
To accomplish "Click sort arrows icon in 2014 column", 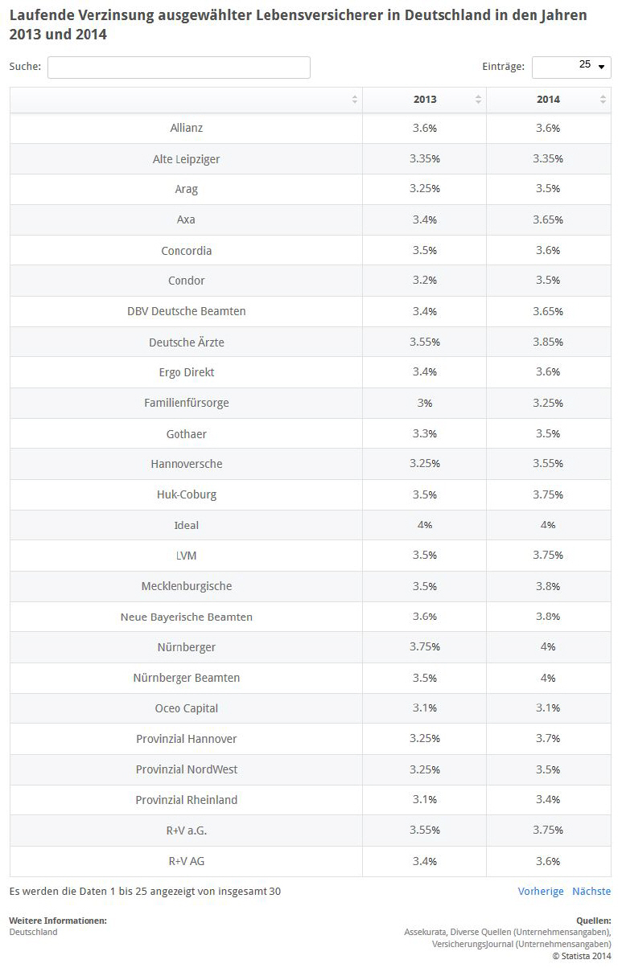I will [603, 100].
